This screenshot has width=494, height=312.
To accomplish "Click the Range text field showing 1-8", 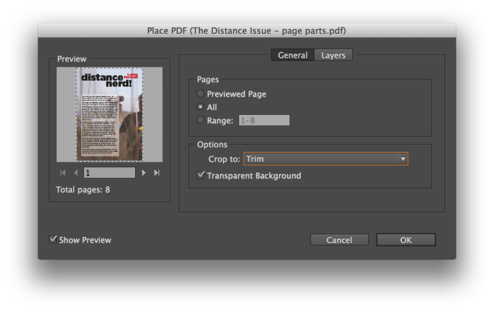I will click(264, 120).
